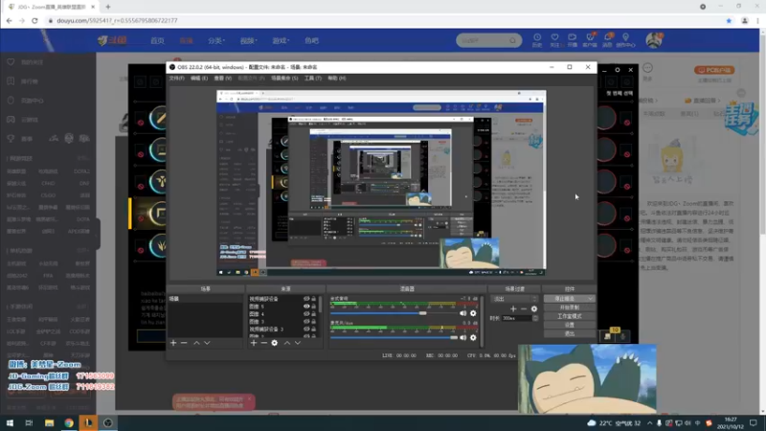Toggle visibility of the 图像 5 source

point(306,306)
